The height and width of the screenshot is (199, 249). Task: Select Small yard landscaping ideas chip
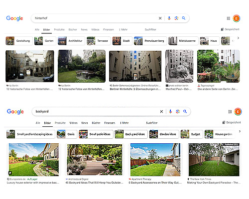pyautogui.click(x=31, y=134)
